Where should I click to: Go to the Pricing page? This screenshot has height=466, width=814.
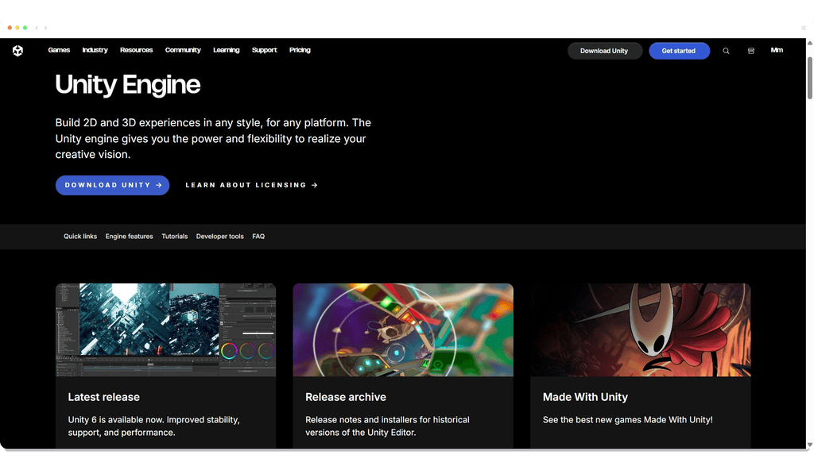click(300, 50)
